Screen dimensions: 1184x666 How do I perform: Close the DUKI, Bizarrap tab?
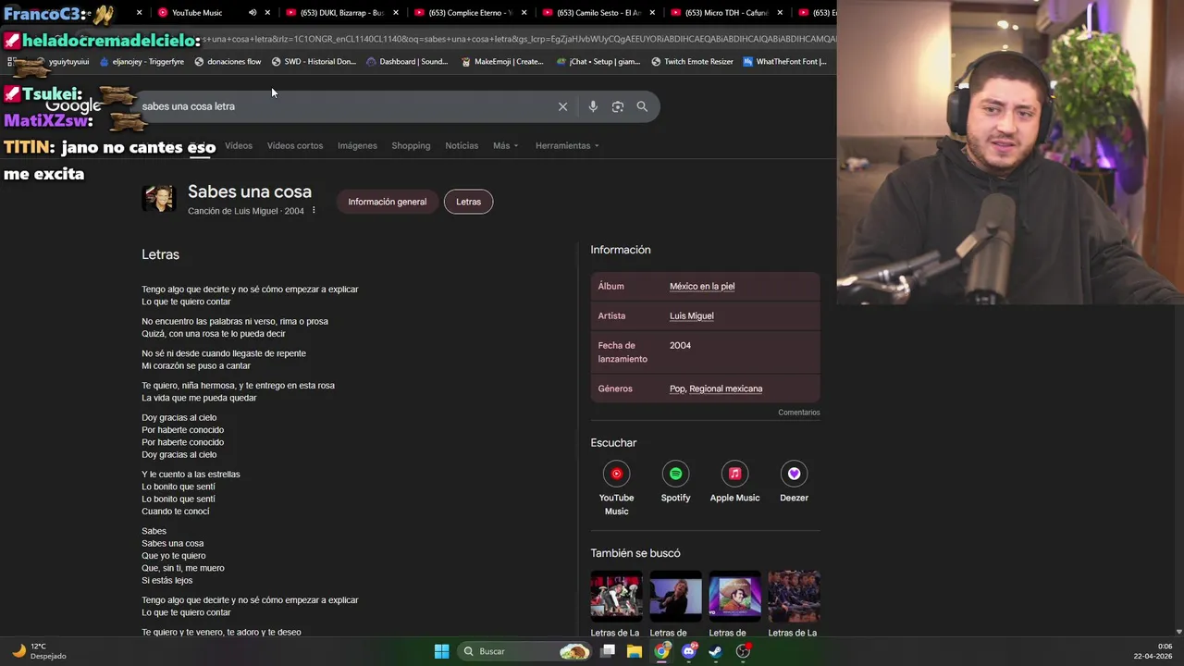pyautogui.click(x=397, y=13)
